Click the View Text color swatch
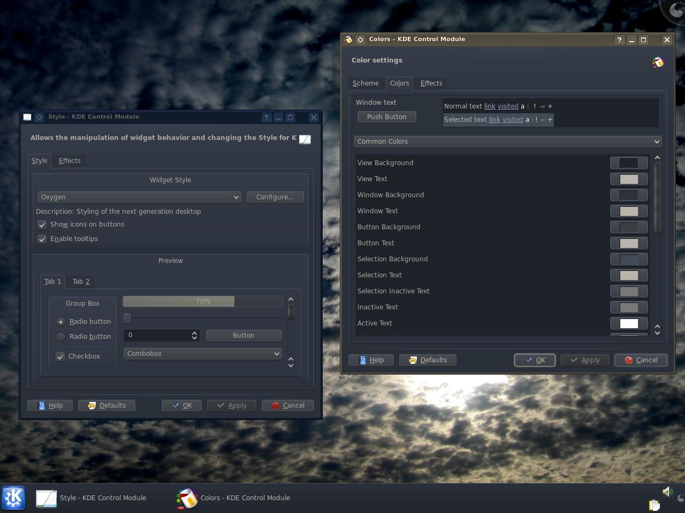 pyautogui.click(x=629, y=179)
